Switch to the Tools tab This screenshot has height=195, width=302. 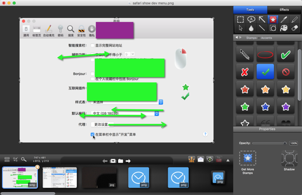250,10
